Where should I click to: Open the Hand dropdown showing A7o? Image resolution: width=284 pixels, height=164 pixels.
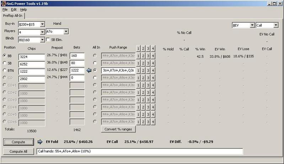click(x=66, y=32)
